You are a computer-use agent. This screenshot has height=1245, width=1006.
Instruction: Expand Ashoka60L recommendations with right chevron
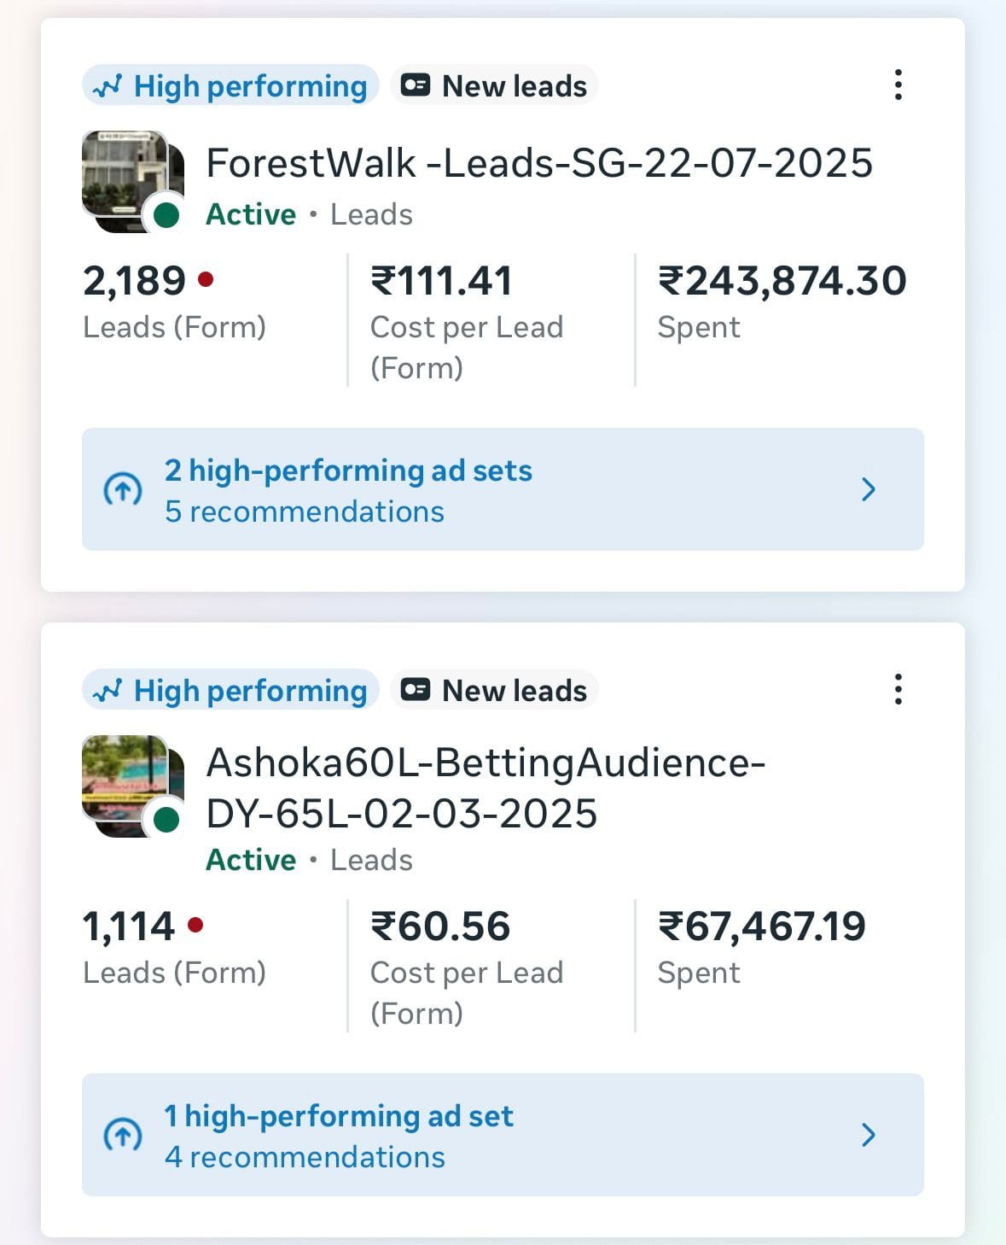click(x=869, y=1135)
